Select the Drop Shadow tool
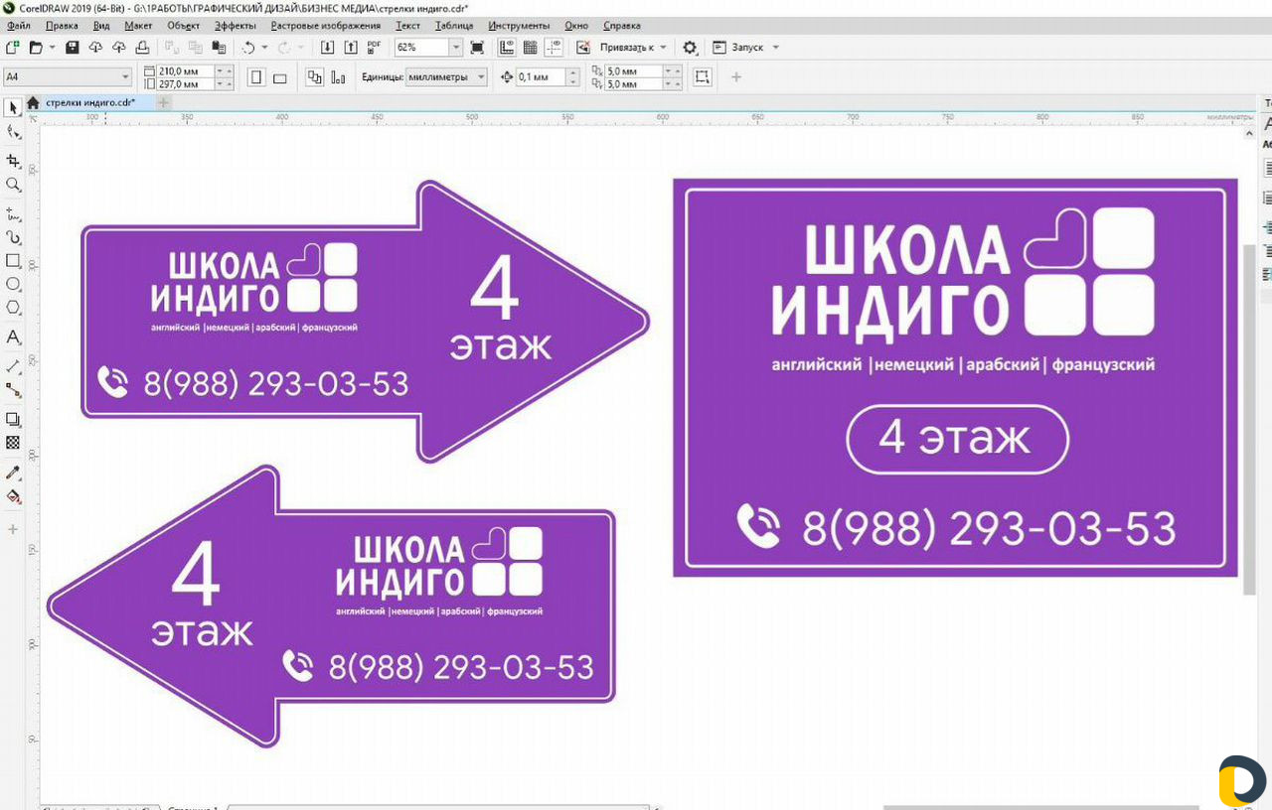Viewport: 1272px width, 810px height. click(14, 419)
